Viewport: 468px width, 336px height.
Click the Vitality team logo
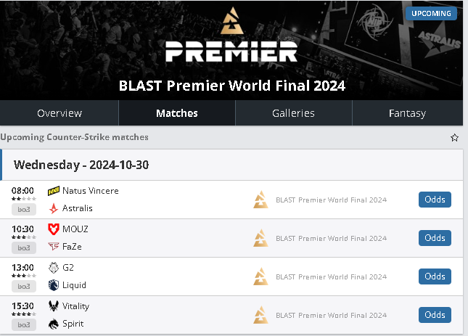(x=53, y=306)
